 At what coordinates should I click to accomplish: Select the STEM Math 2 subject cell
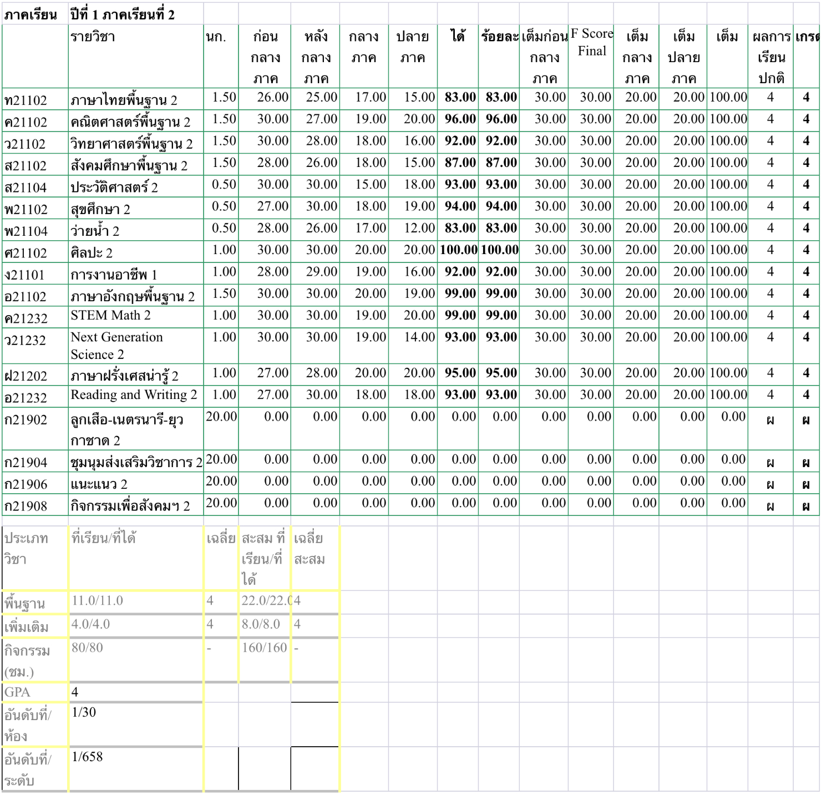[x=136, y=317]
